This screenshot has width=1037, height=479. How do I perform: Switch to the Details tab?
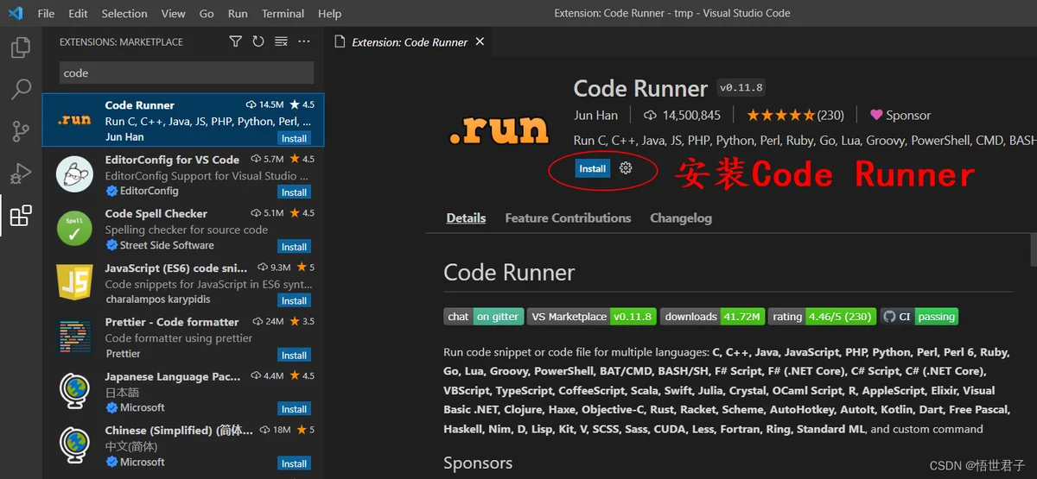coord(466,218)
